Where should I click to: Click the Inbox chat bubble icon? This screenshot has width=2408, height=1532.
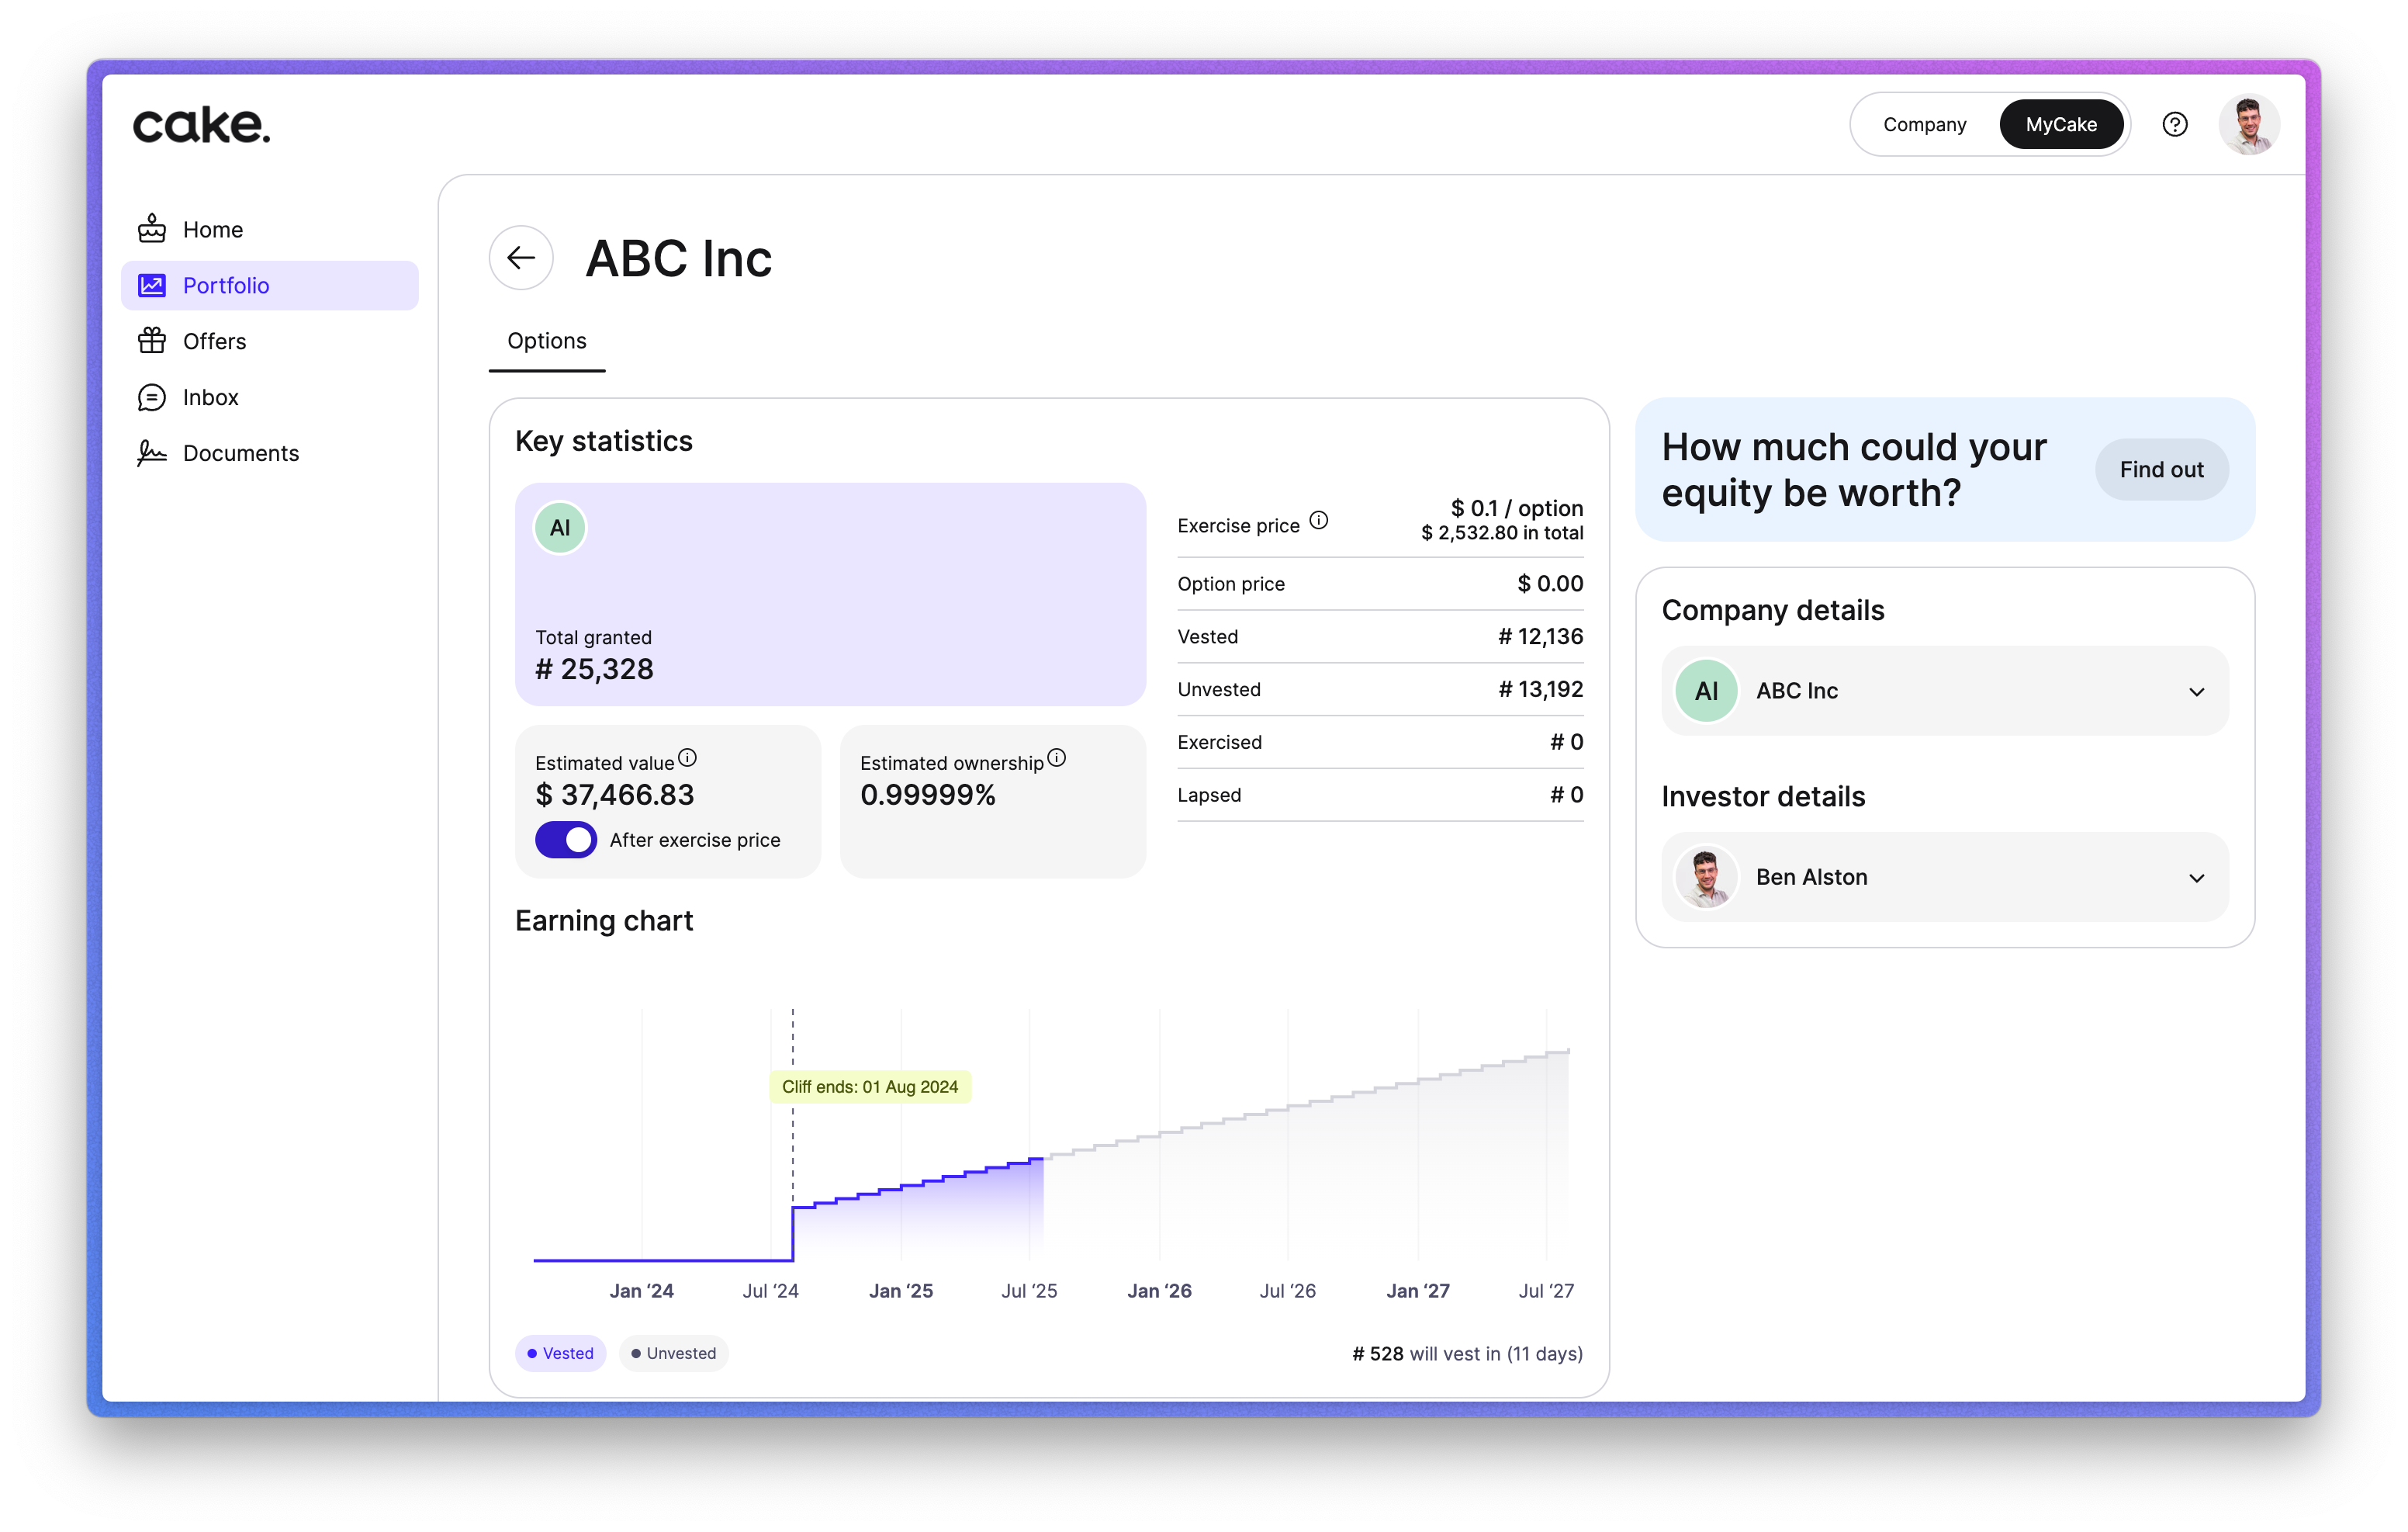(x=152, y=397)
